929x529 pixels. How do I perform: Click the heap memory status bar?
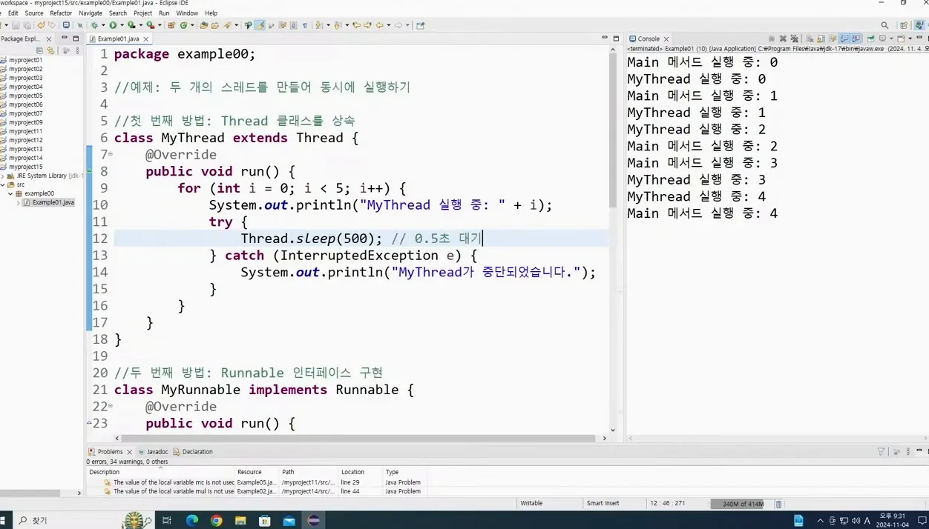741,504
